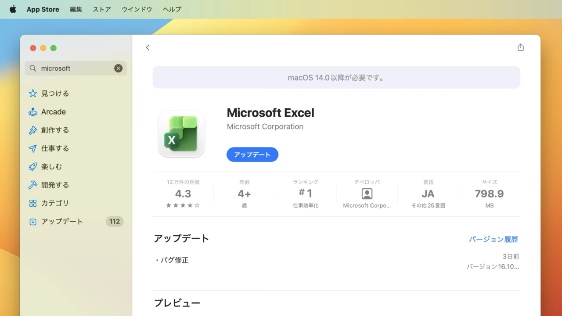Open the Categories grid icon (カテゴリ)
The height and width of the screenshot is (316, 562).
[32, 203]
